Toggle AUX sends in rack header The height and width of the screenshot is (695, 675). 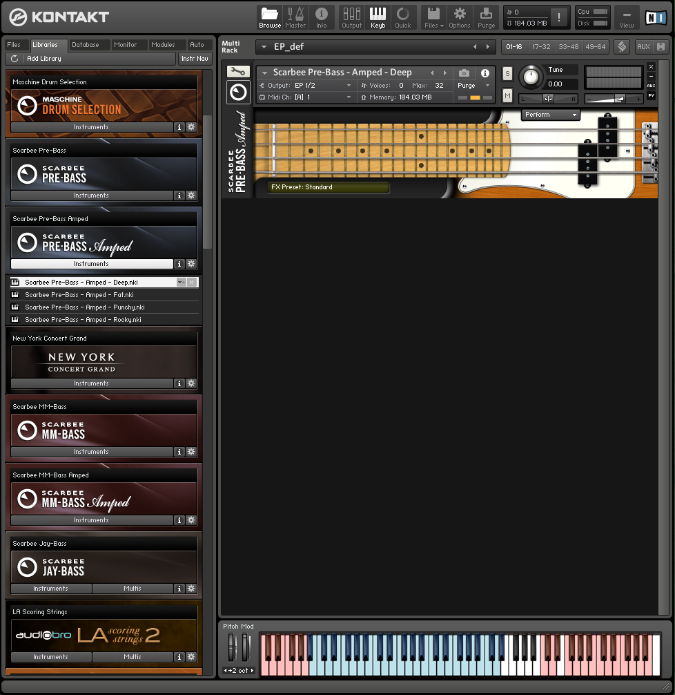(x=643, y=46)
